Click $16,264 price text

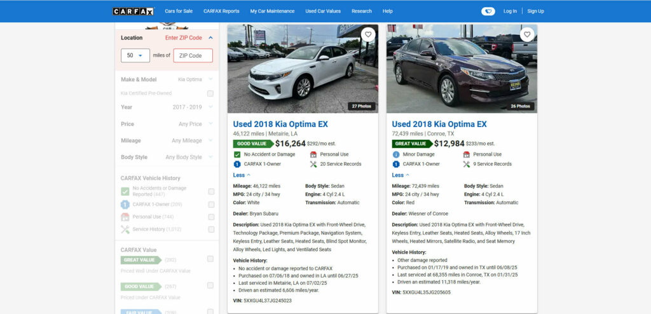290,144
